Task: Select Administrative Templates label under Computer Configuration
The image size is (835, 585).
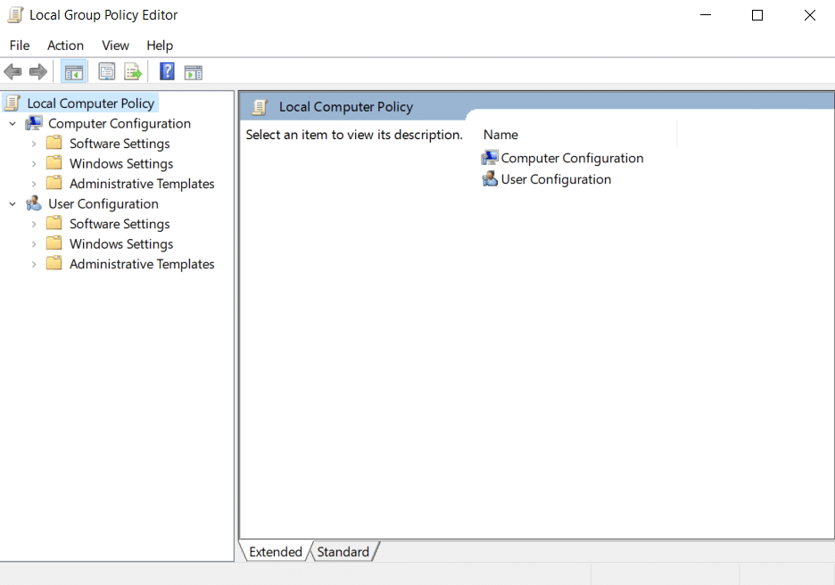Action: (142, 184)
